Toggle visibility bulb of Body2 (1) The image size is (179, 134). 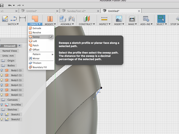[2, 75]
